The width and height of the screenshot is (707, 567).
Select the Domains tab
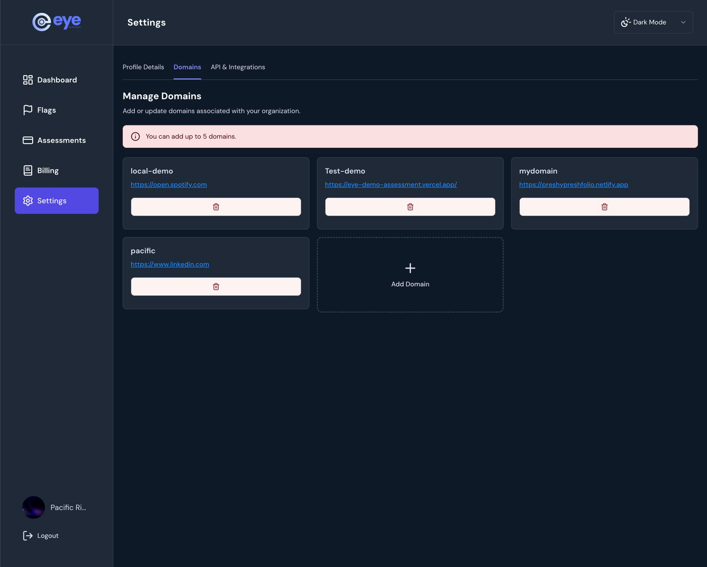[187, 67]
